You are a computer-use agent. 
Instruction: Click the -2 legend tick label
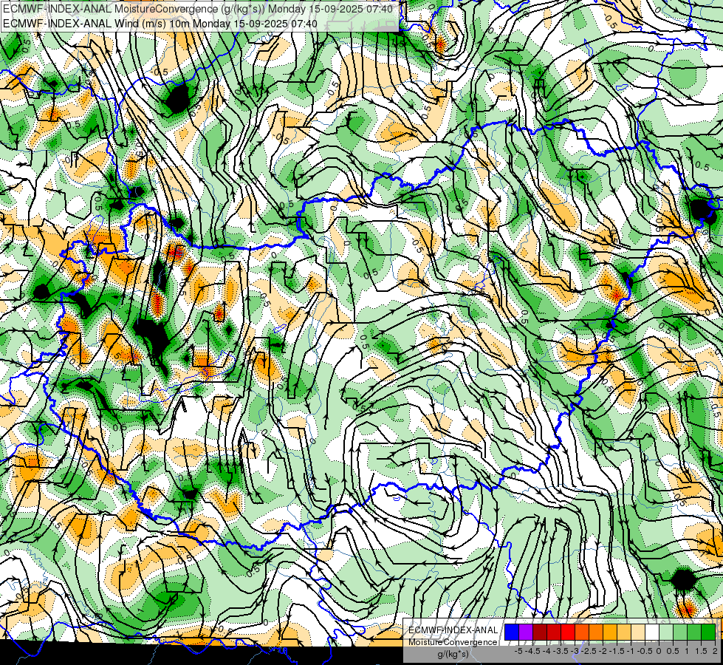603,651
